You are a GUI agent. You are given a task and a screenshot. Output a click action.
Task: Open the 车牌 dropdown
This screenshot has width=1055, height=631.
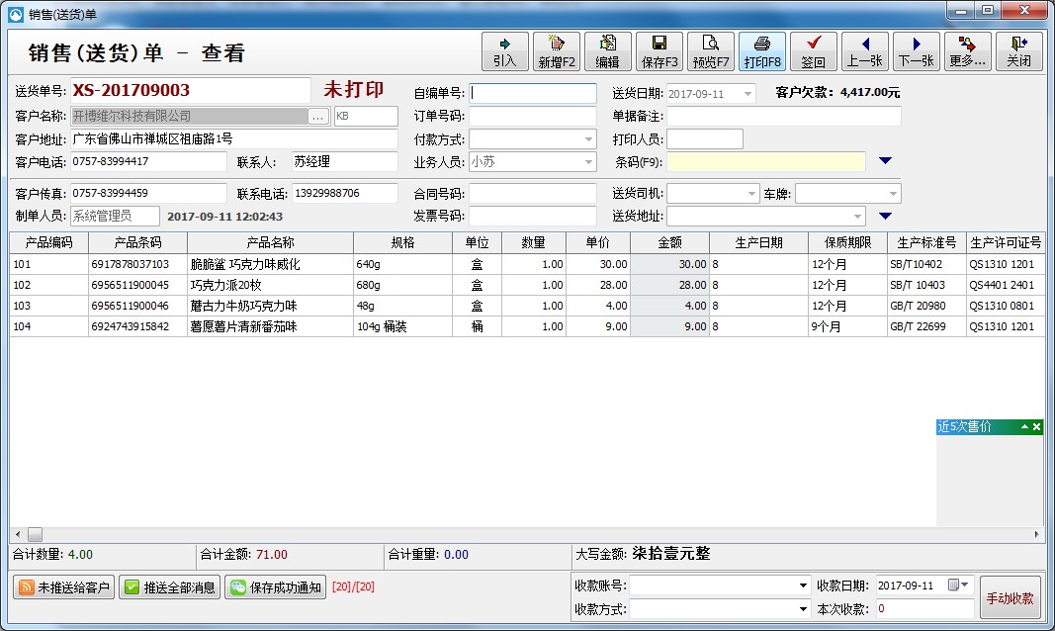coord(893,194)
